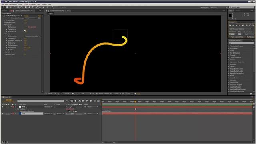Toggle visibility of Null 1 layer

pyautogui.click(x=2, y=107)
